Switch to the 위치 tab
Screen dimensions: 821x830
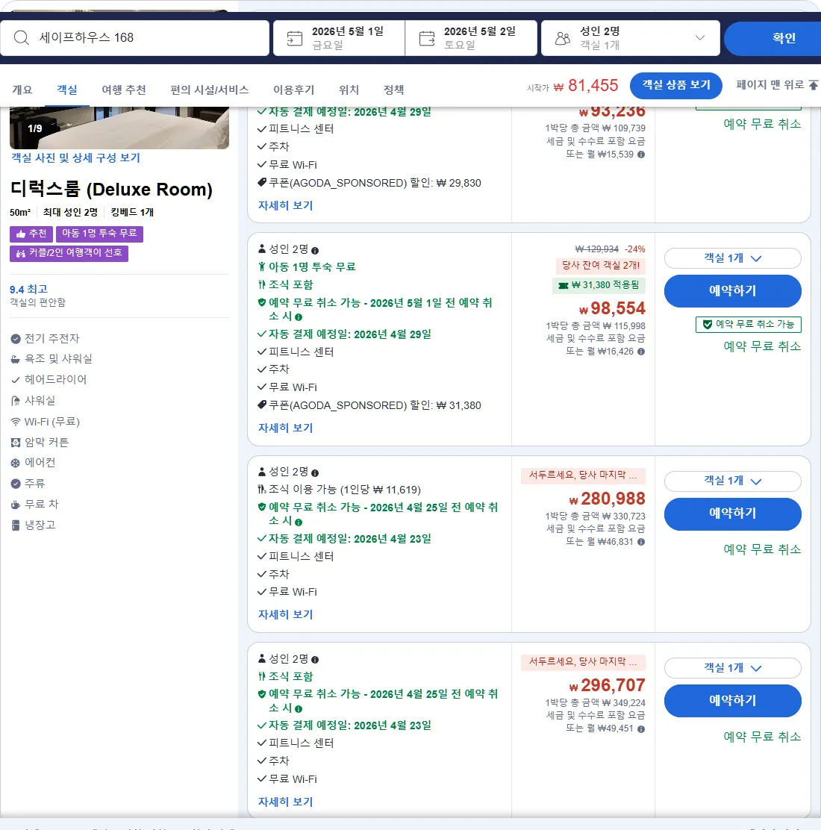pos(349,90)
